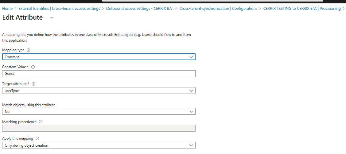This screenshot has height=154, width=346.
Task: Click the Match objects using this attribute label
Action: tap(29, 105)
